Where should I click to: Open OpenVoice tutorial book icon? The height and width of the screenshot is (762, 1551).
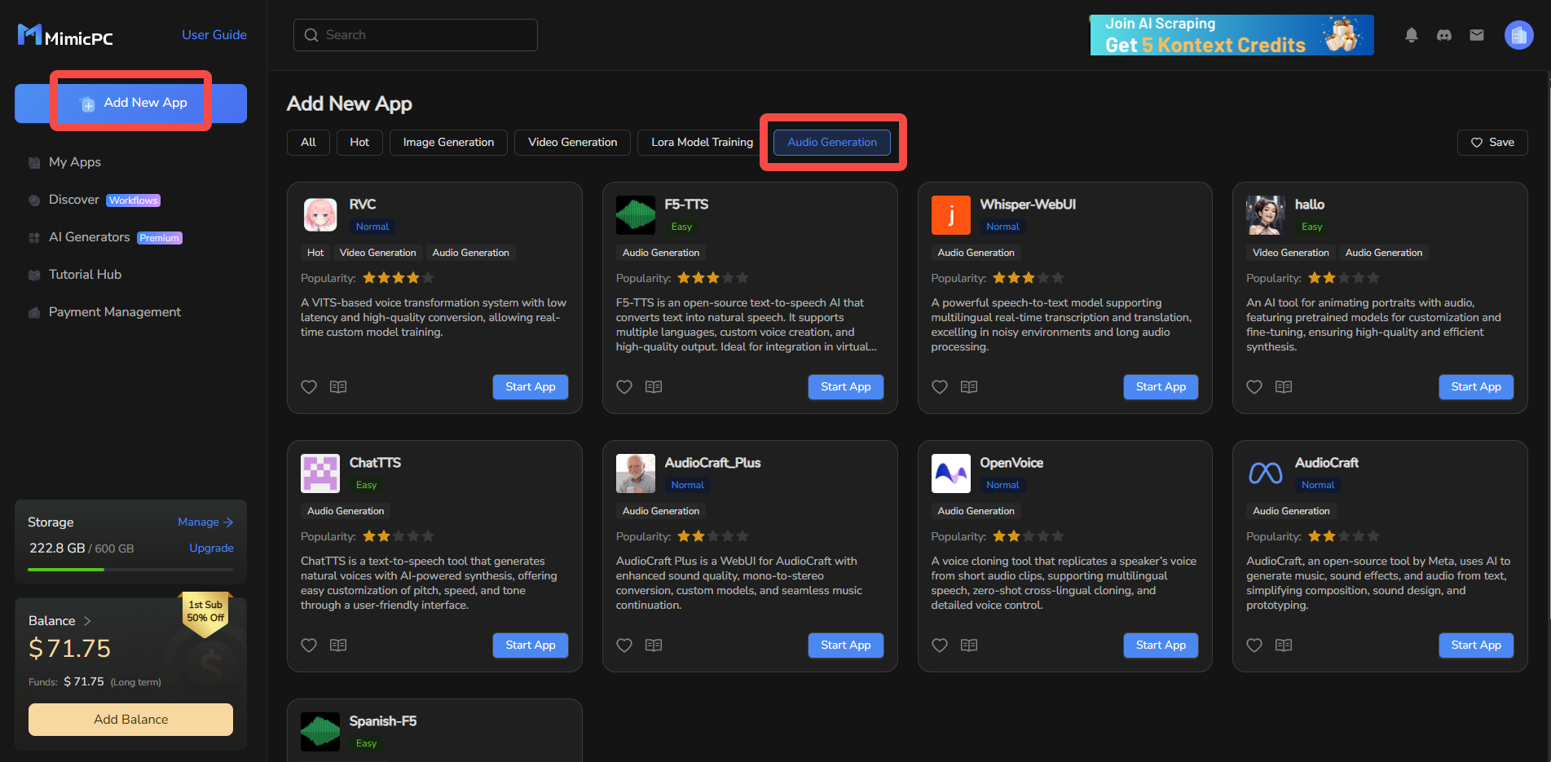point(969,645)
